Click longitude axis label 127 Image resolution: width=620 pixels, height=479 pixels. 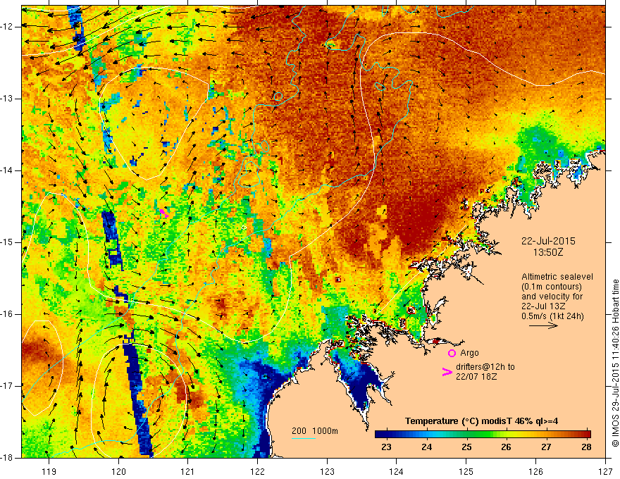click(x=605, y=471)
